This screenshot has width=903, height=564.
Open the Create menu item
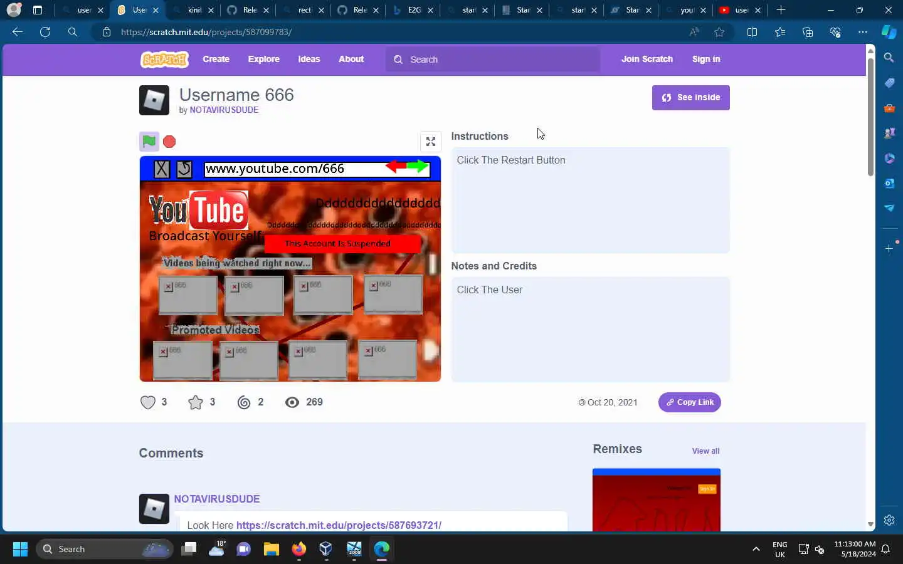216,59
